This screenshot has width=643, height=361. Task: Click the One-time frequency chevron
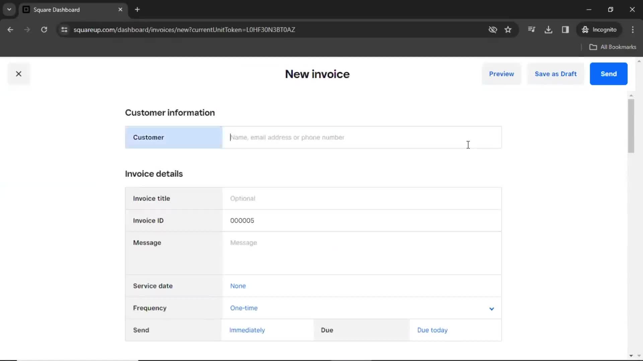[492, 308]
